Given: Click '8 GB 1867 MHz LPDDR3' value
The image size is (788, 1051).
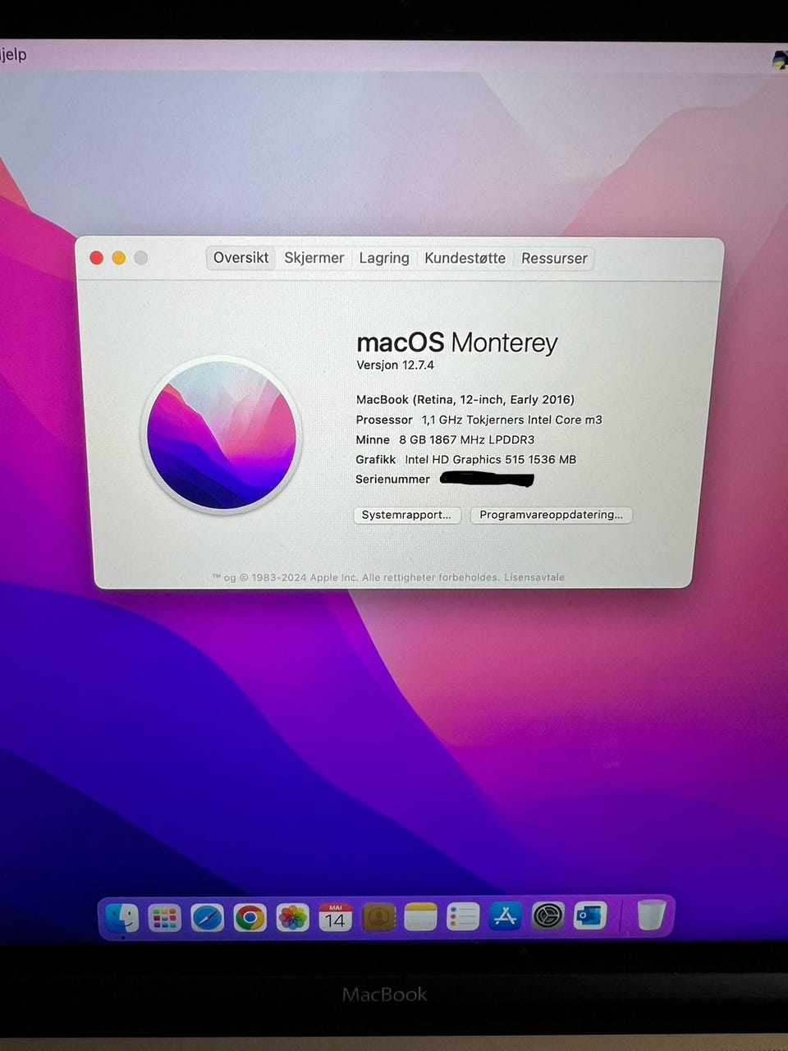Looking at the screenshot, I should 467,440.
